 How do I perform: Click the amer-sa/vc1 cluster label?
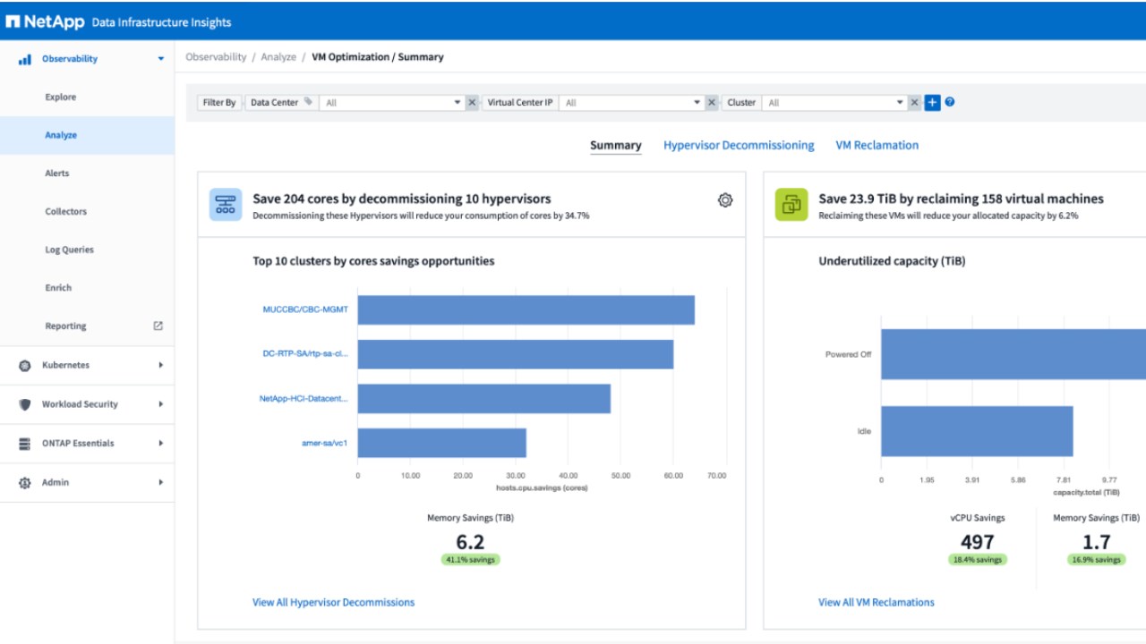click(x=325, y=443)
